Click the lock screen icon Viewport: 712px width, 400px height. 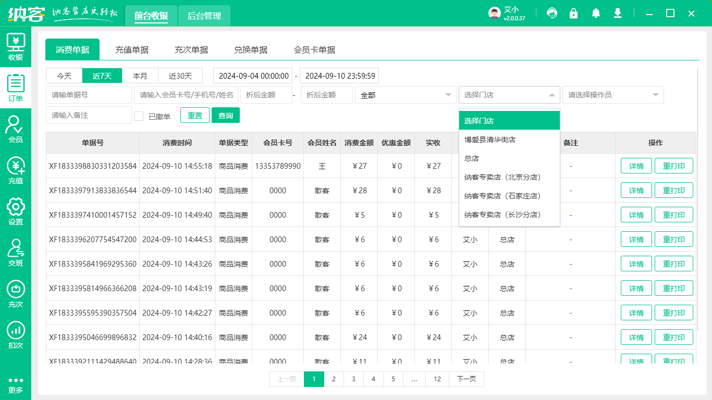573,14
